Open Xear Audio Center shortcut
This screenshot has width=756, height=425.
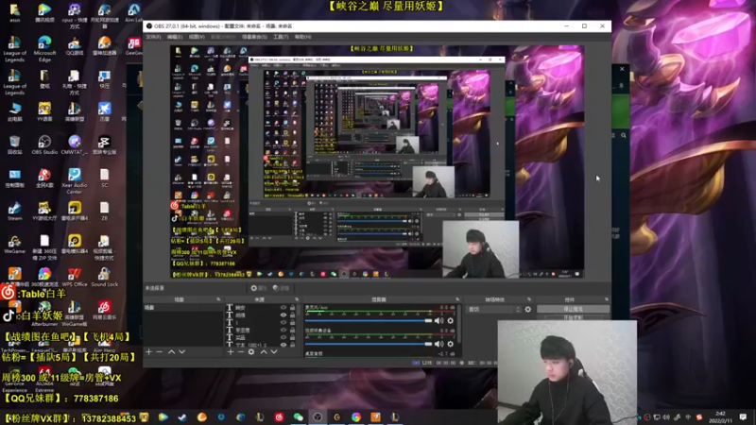(x=75, y=180)
